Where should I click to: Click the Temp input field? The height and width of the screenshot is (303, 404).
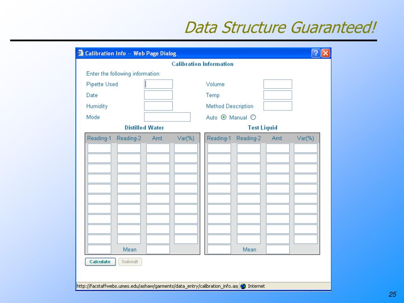tap(278, 95)
